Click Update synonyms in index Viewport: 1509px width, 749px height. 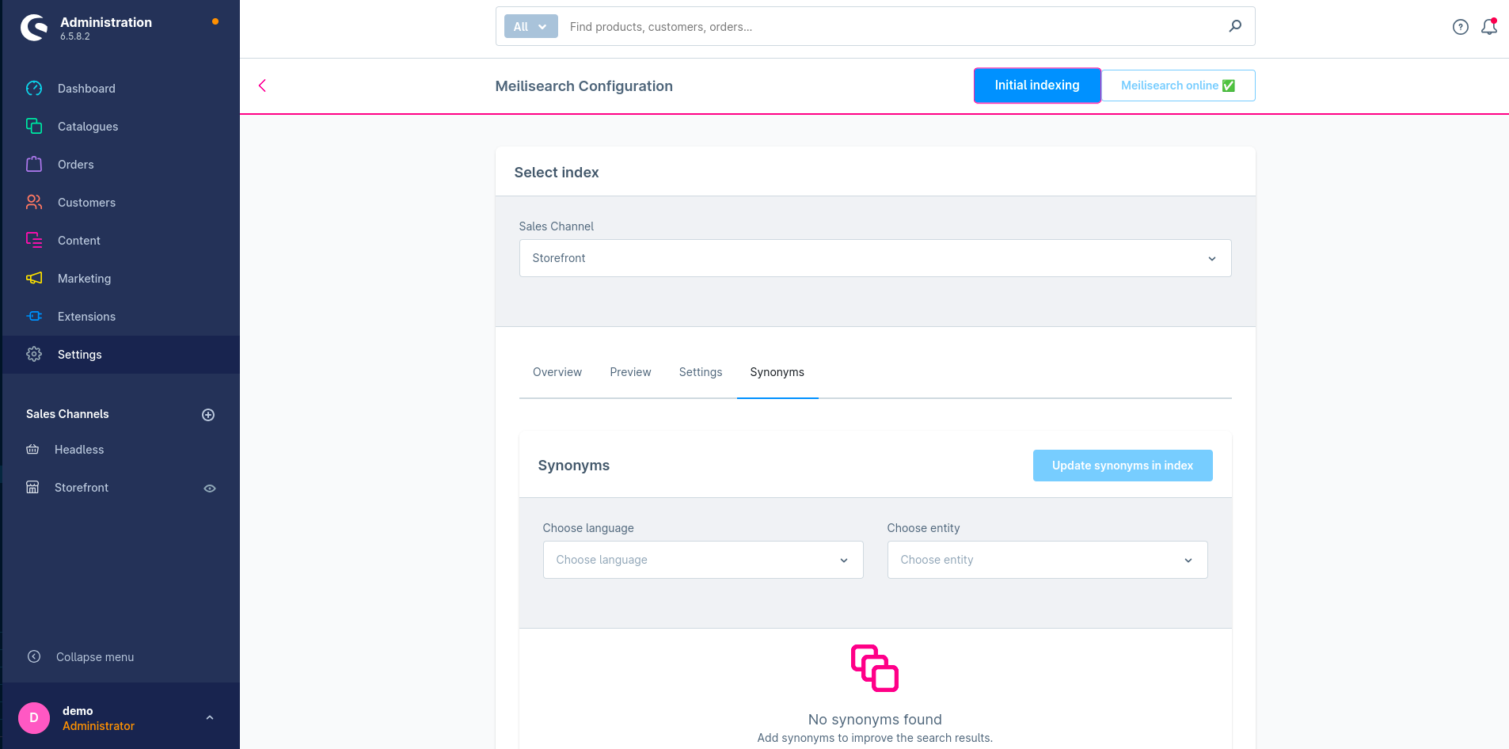1123,466
